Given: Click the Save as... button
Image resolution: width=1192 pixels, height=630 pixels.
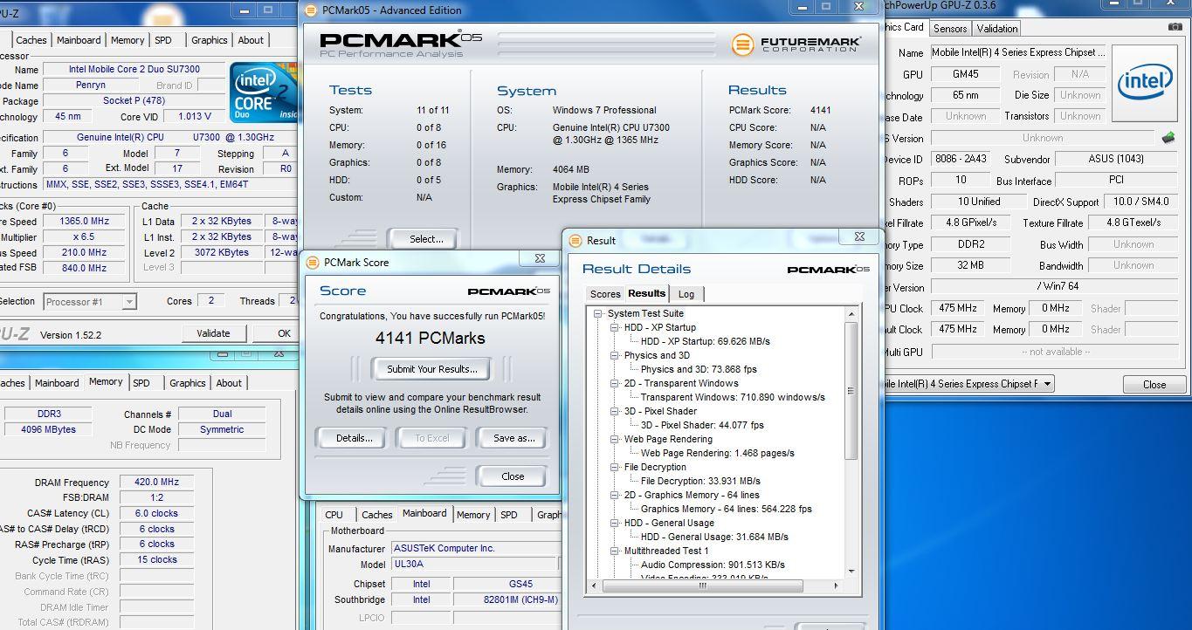Looking at the screenshot, I should [x=513, y=438].
